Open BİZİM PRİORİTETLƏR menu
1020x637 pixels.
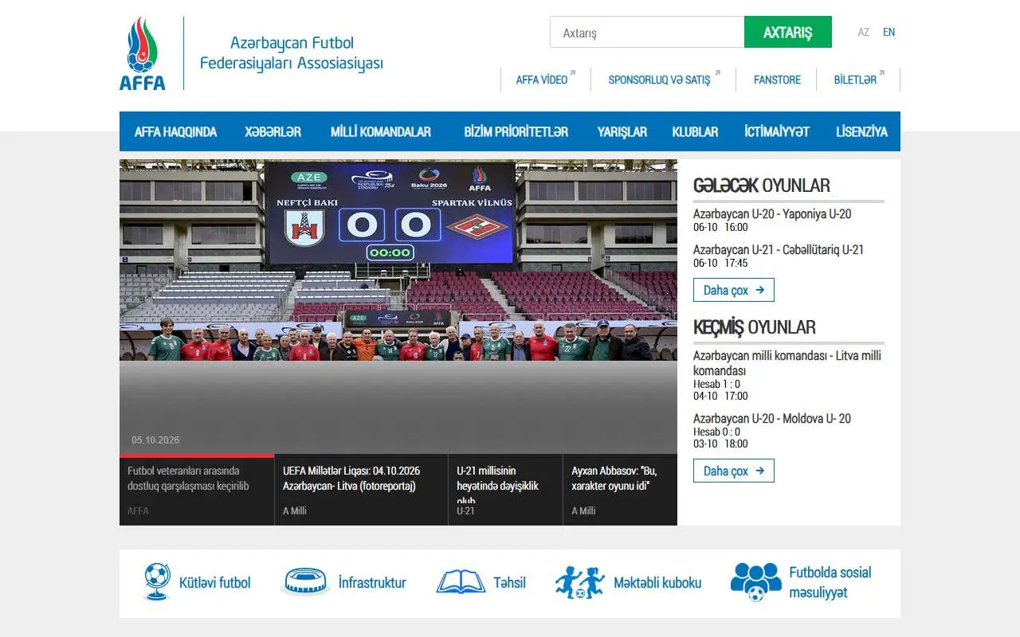tap(516, 131)
